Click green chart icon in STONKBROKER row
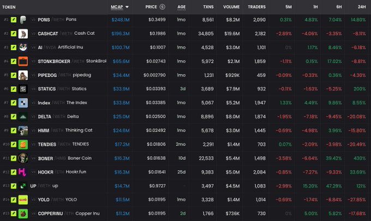This screenshot has height=221, width=371. (x=14, y=61)
